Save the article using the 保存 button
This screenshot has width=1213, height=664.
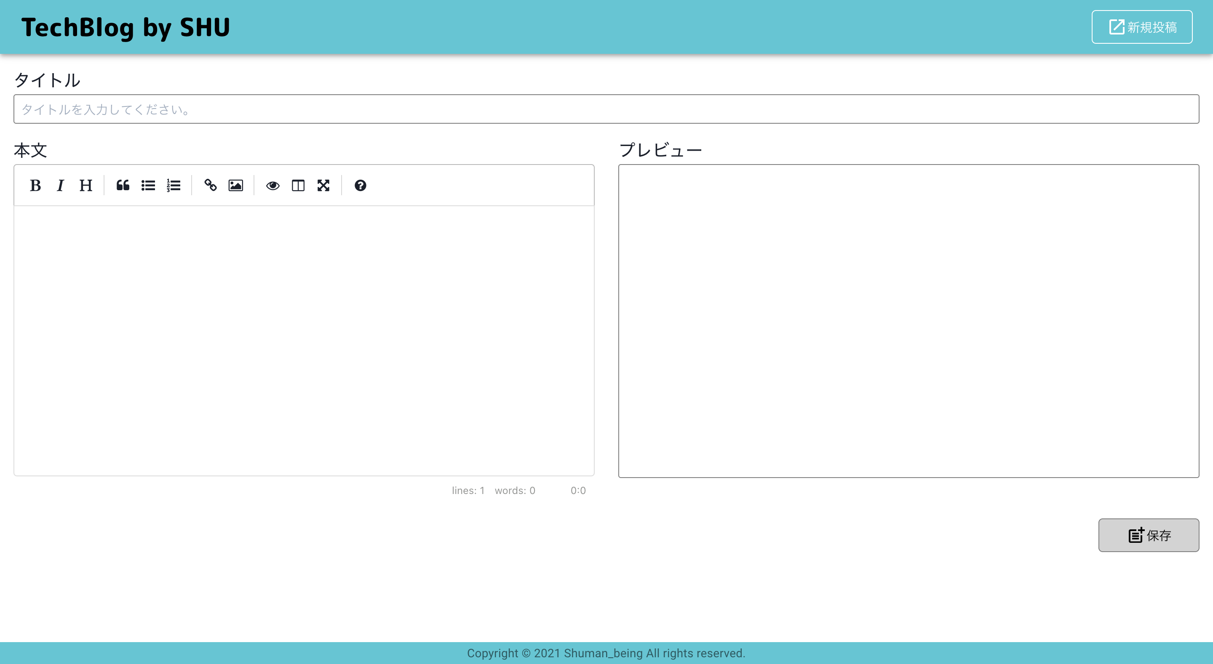pyautogui.click(x=1148, y=535)
